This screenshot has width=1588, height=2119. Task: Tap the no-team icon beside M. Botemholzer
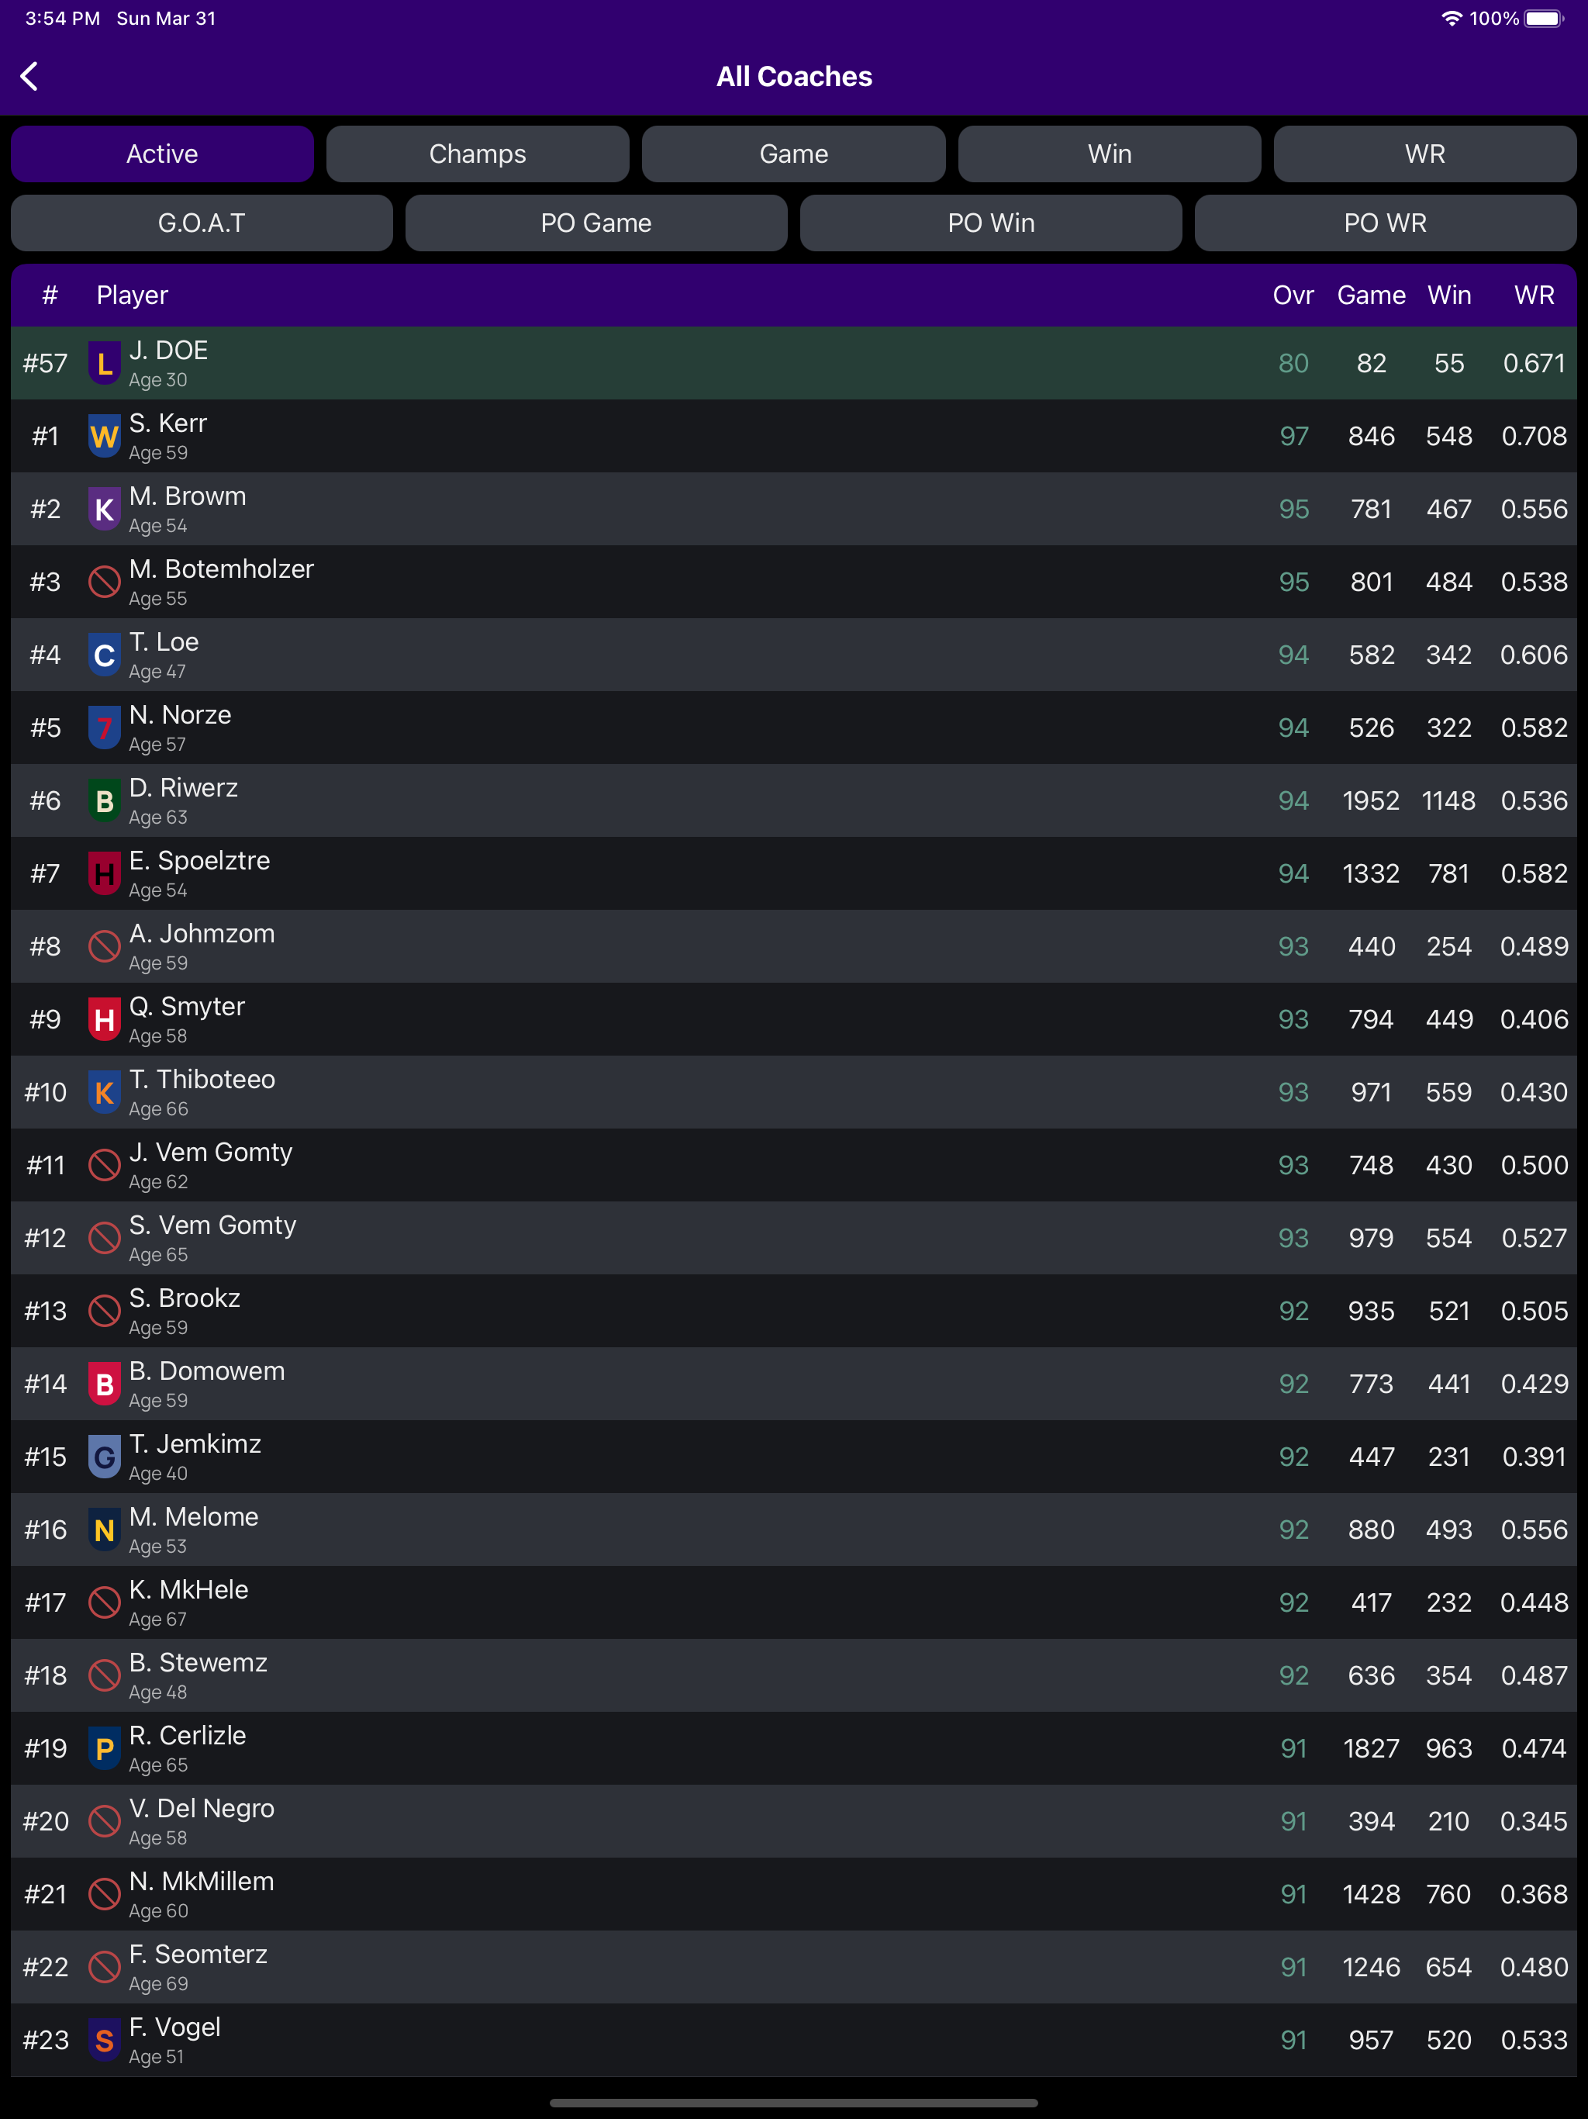coord(105,582)
